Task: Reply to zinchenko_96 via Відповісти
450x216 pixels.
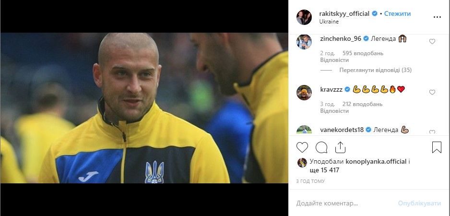Action: 334,60
